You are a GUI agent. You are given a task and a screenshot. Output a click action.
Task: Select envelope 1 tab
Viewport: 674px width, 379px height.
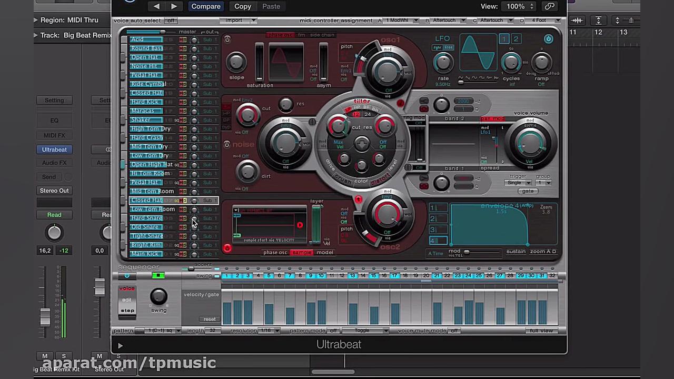tap(437, 207)
